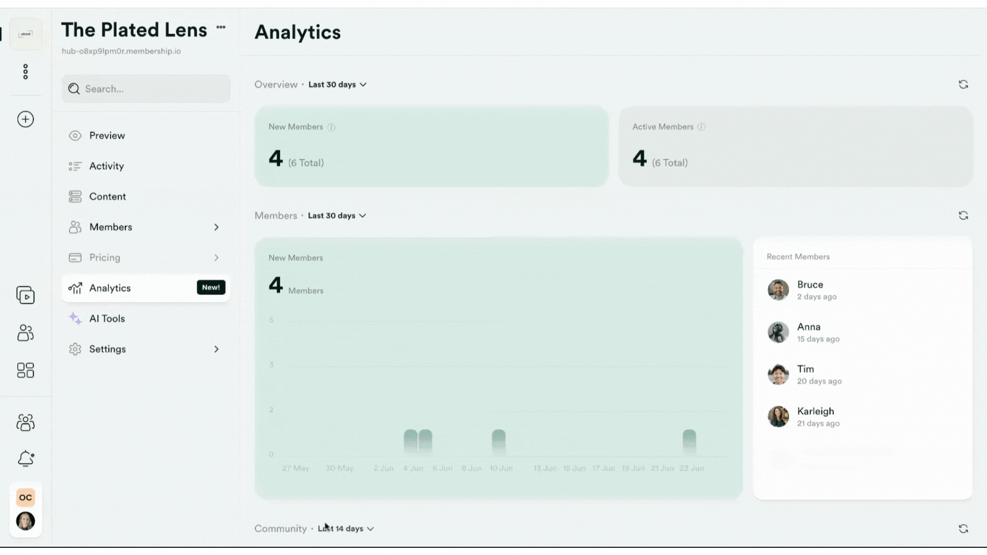Click the Preview eye icon
The image size is (987, 555).
coord(75,136)
